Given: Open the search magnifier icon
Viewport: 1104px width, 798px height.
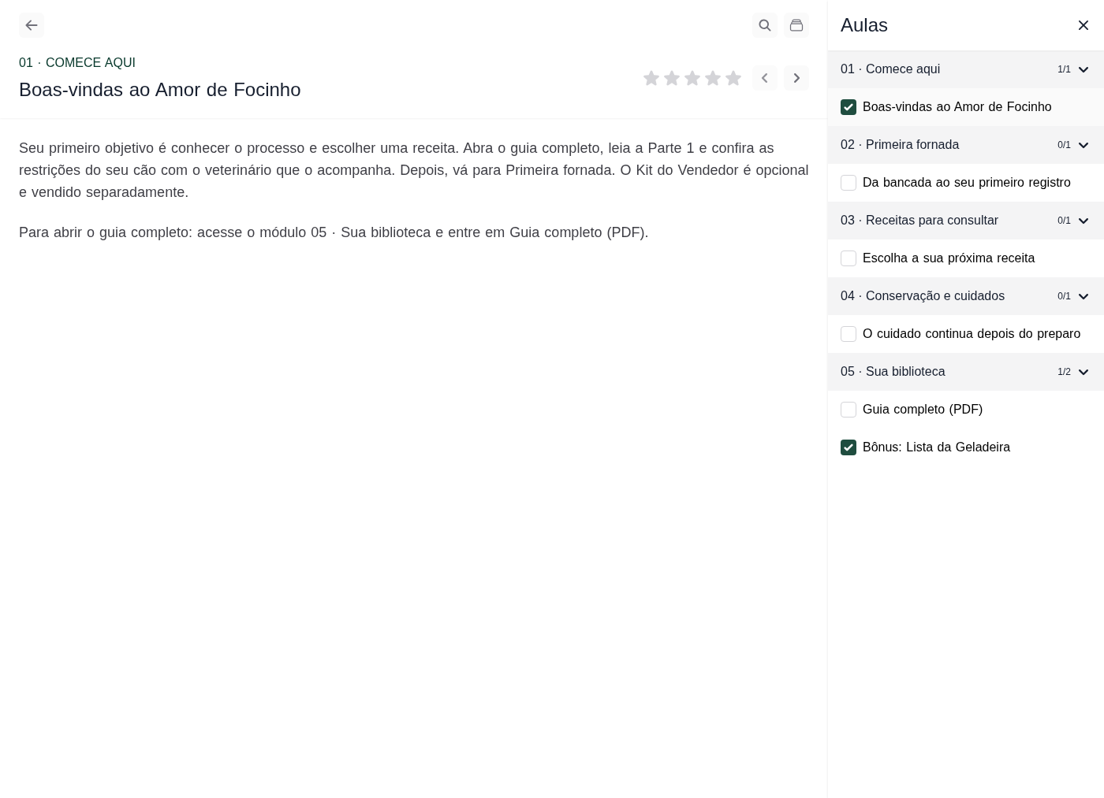Looking at the screenshot, I should click(x=765, y=25).
